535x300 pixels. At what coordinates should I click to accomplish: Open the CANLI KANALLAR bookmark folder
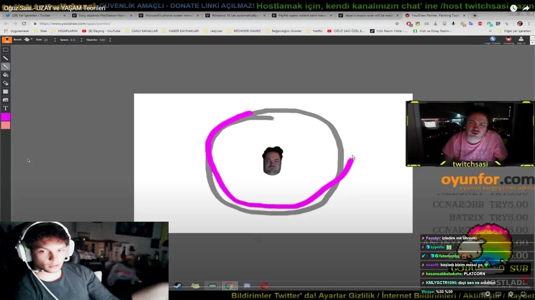click(141, 31)
